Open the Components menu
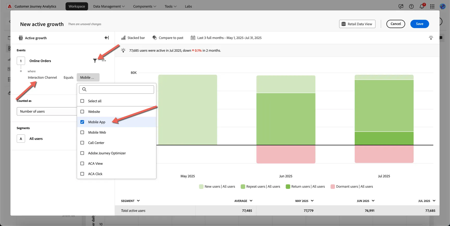The height and width of the screenshot is (226, 450). (x=145, y=6)
